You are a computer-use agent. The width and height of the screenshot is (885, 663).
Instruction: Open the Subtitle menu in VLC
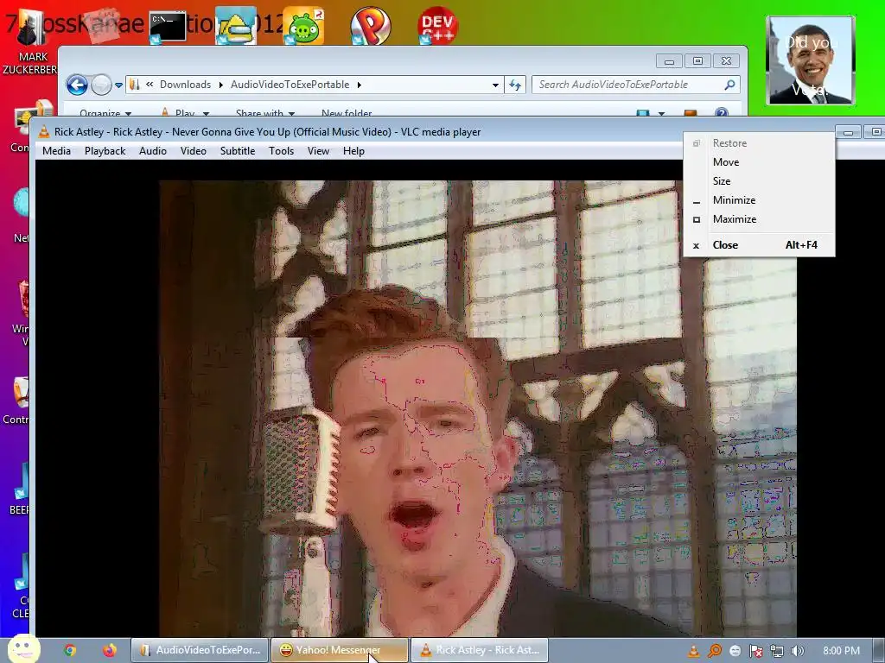(x=238, y=151)
